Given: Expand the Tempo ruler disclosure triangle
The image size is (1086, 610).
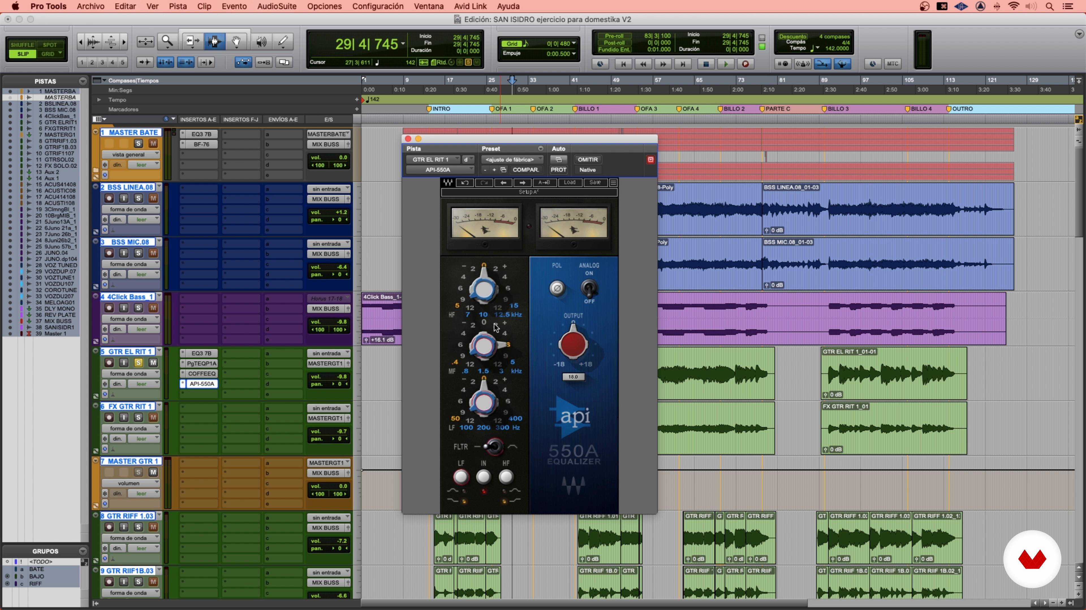Looking at the screenshot, I should click(99, 100).
